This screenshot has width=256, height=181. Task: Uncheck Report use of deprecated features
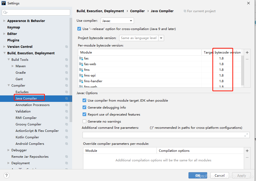pos(84,114)
